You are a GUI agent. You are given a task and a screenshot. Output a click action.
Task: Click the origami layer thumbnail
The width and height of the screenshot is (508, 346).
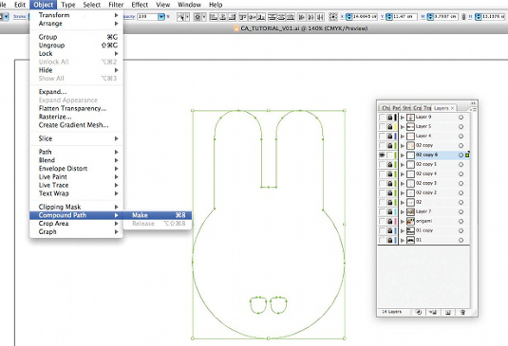(x=410, y=222)
